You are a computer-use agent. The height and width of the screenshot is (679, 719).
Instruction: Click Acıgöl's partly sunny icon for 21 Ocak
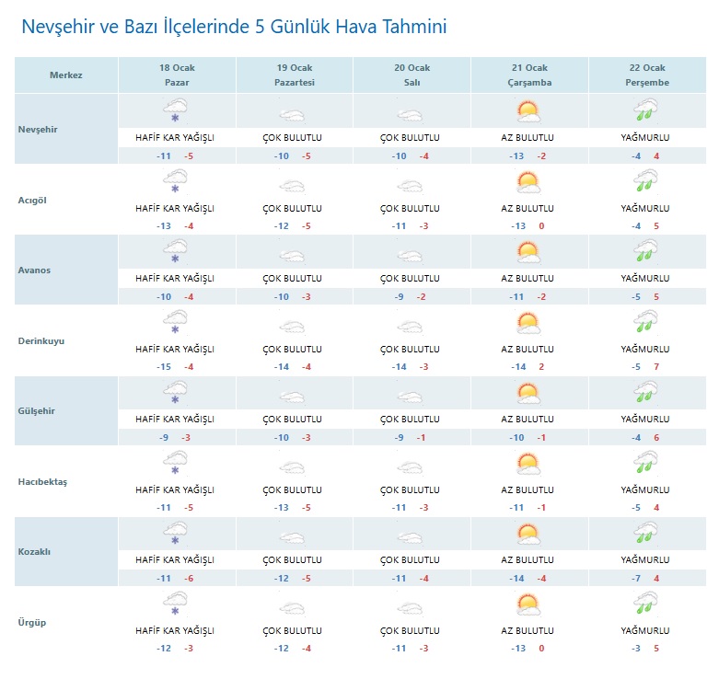click(528, 182)
